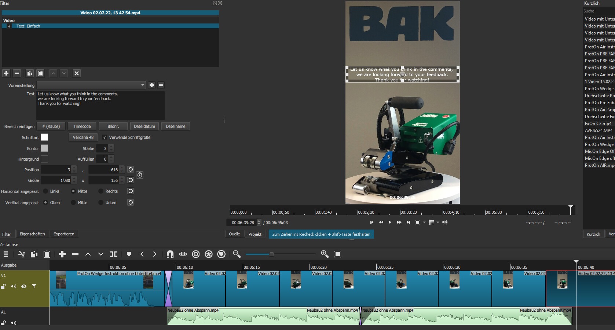The height and width of the screenshot is (330, 615).
Task: Toggle ripple markers shield icon
Action: (x=221, y=254)
